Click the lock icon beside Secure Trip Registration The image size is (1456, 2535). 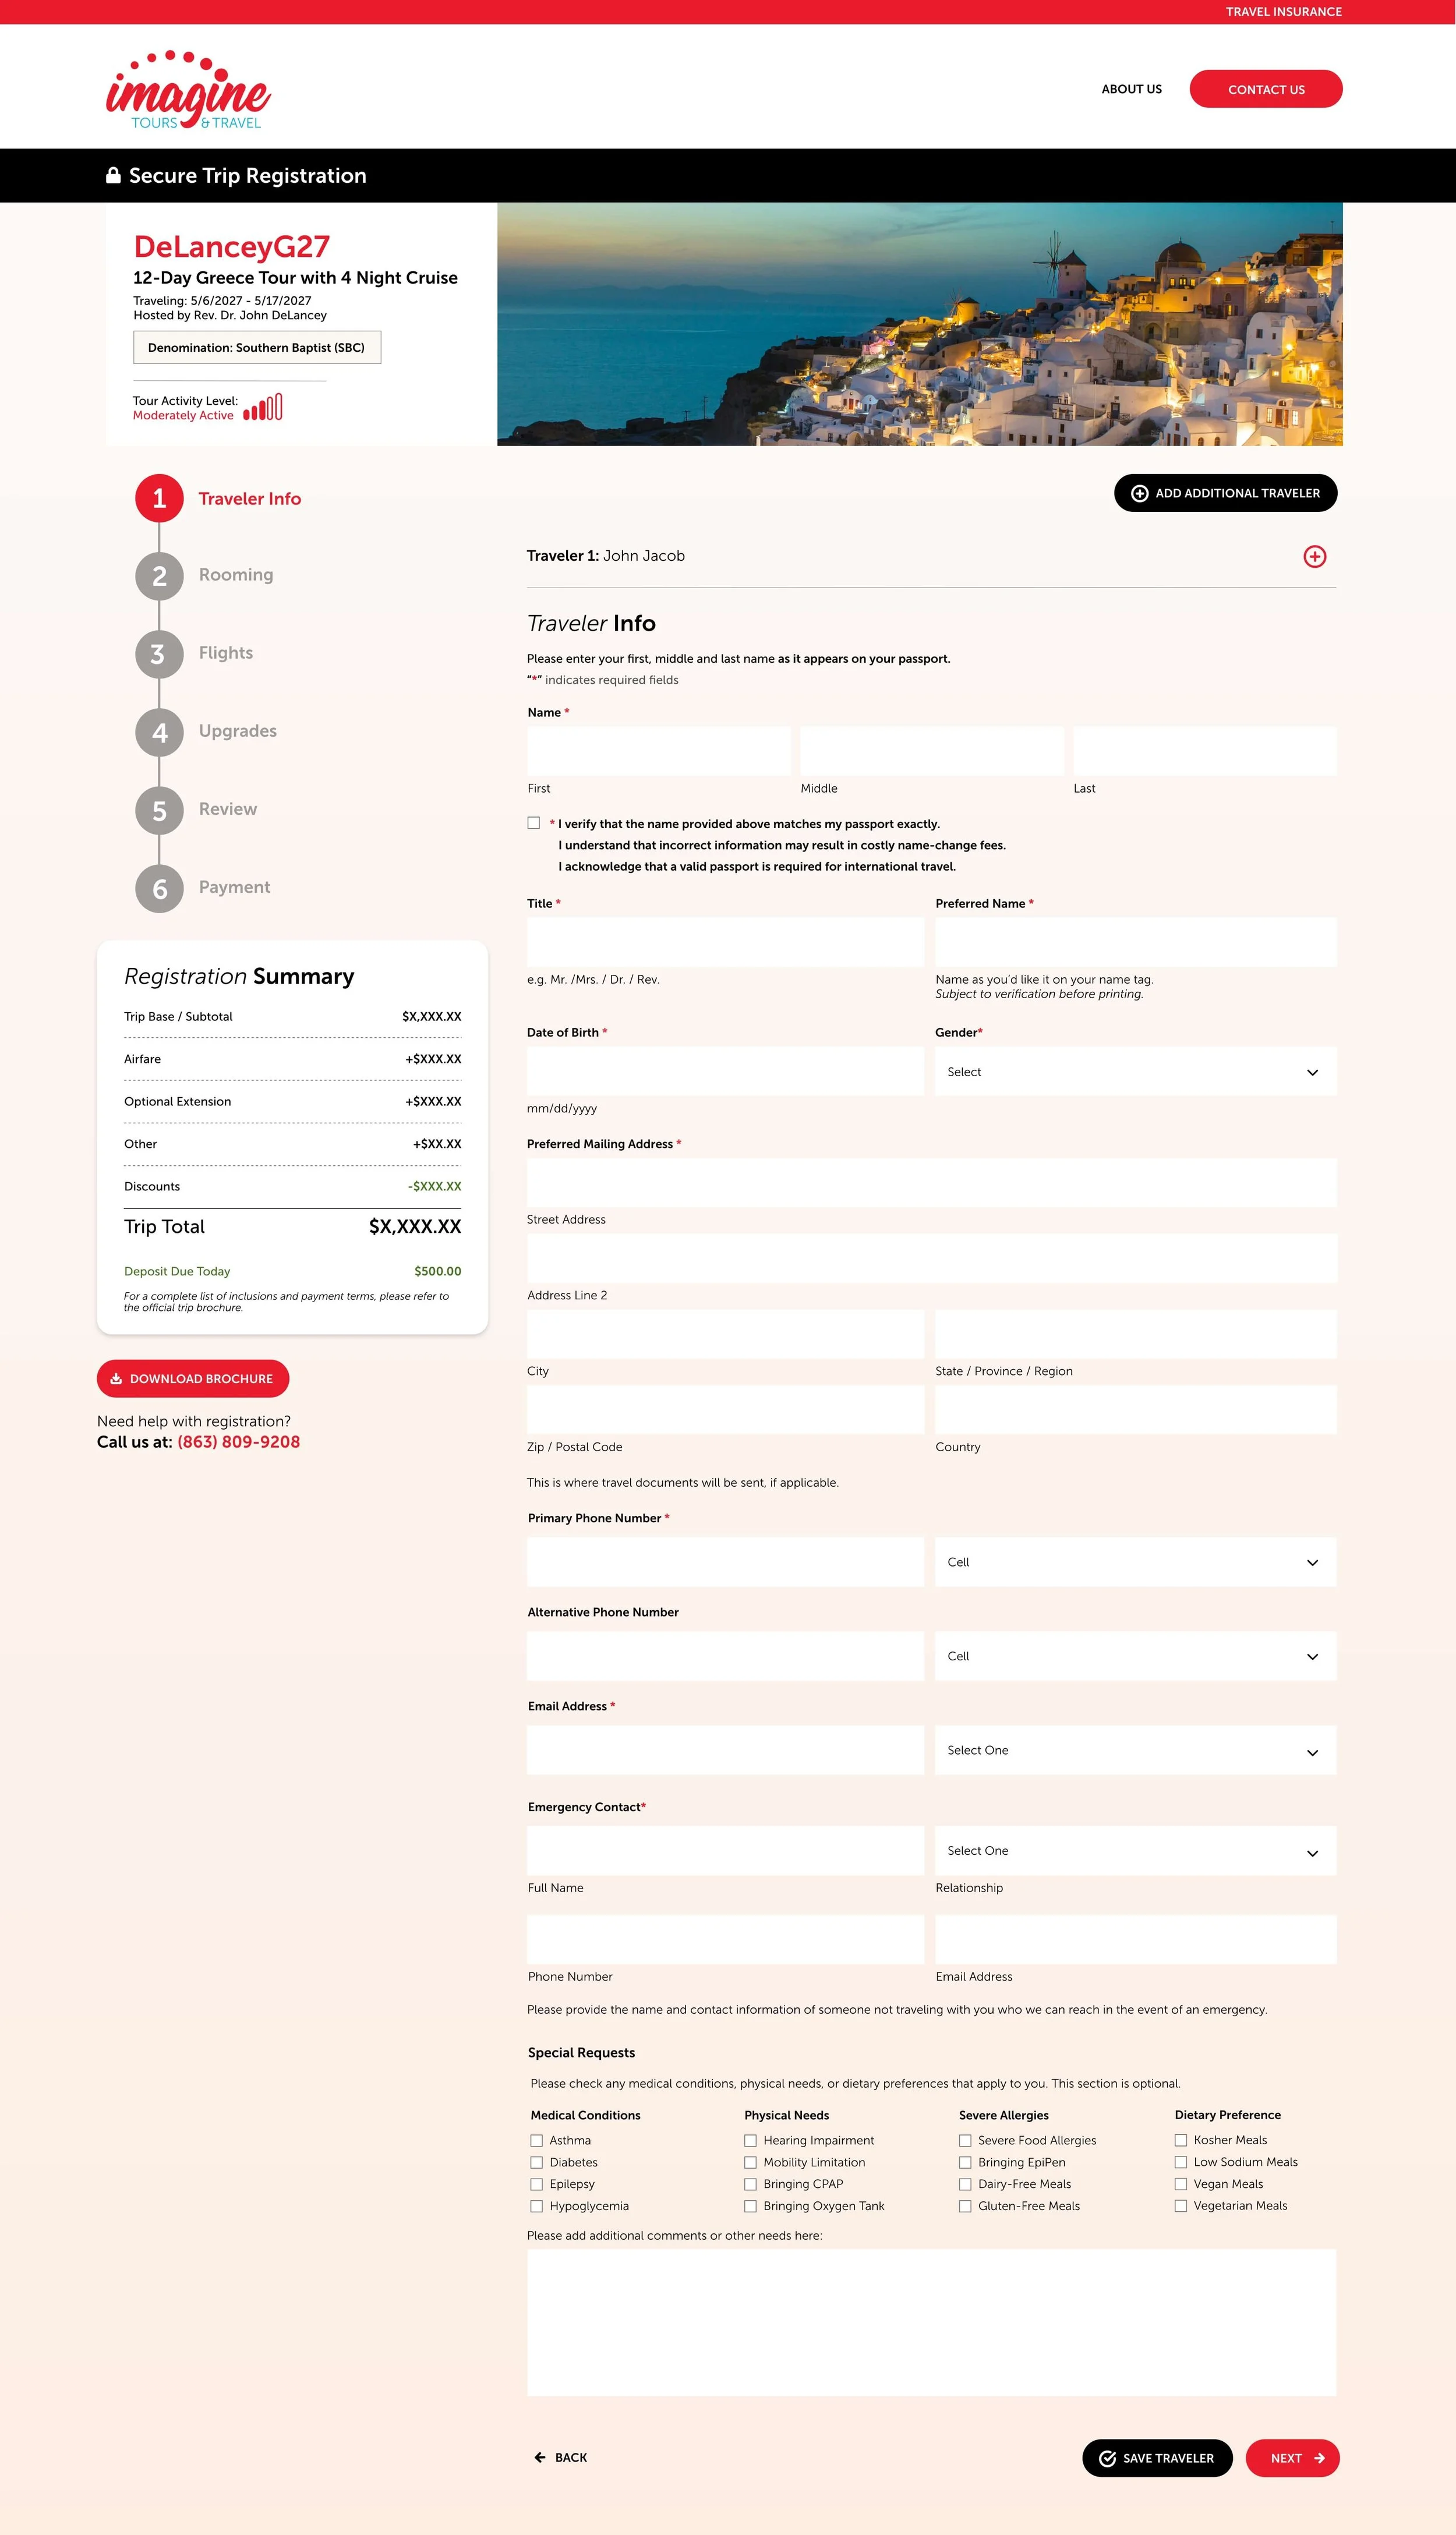click(x=113, y=175)
